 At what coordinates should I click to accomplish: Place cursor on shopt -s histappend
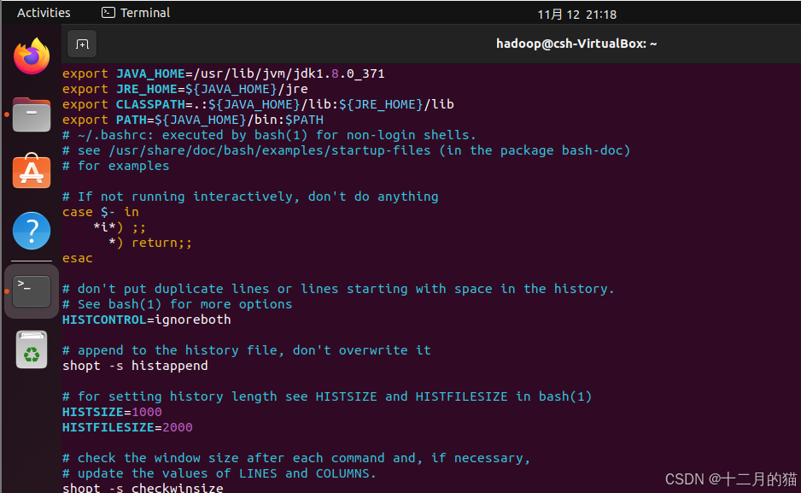click(x=135, y=366)
